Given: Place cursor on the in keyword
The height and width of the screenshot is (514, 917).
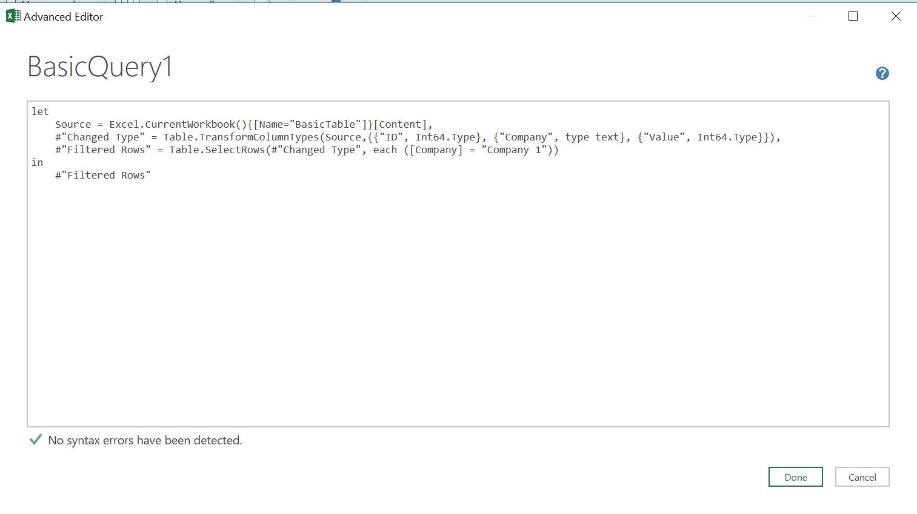Looking at the screenshot, I should click(x=37, y=162).
